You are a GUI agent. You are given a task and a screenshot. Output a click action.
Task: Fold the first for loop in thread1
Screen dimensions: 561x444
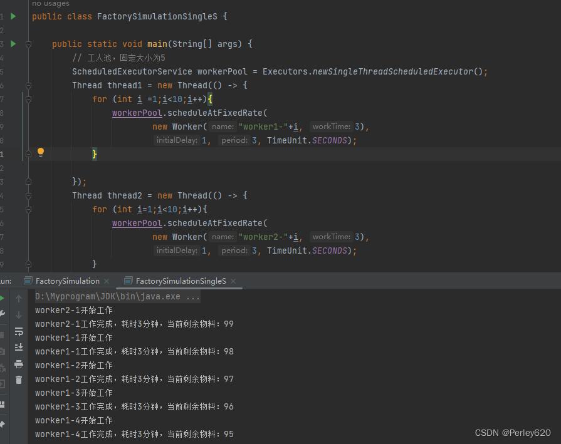click(28, 99)
